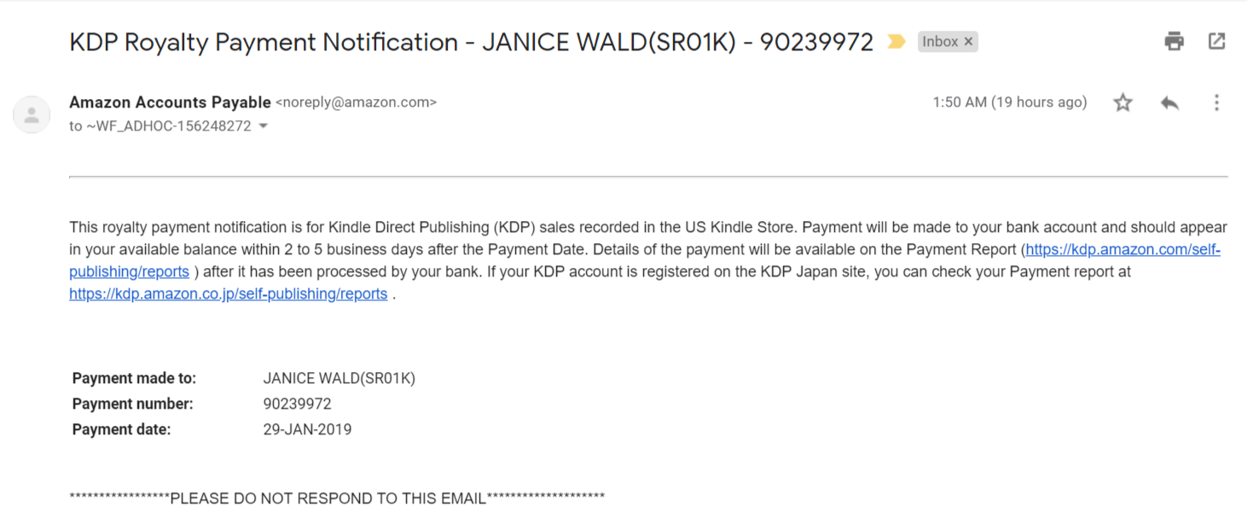1253x512 pixels.
Task: Click the email subject line title
Action: click(472, 42)
